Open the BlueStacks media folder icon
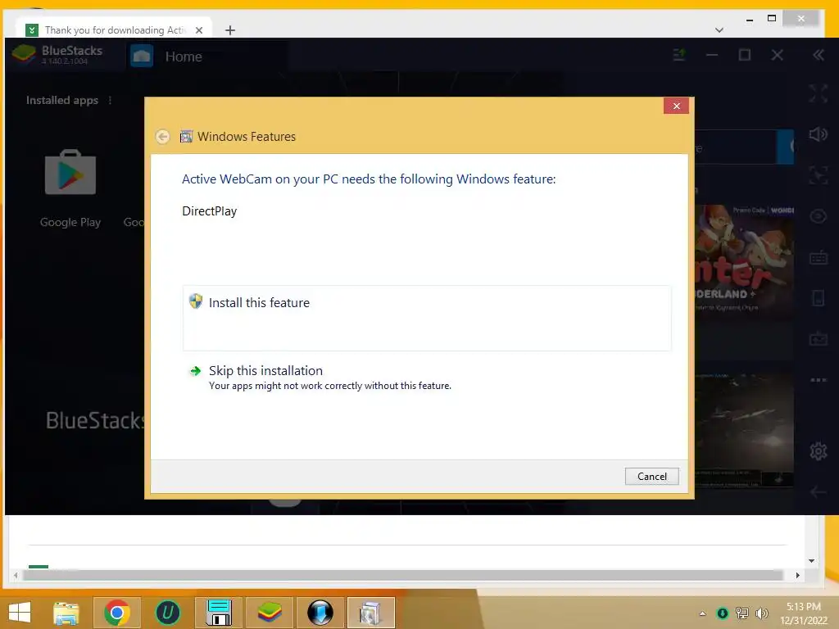The image size is (839, 629). coord(819,338)
